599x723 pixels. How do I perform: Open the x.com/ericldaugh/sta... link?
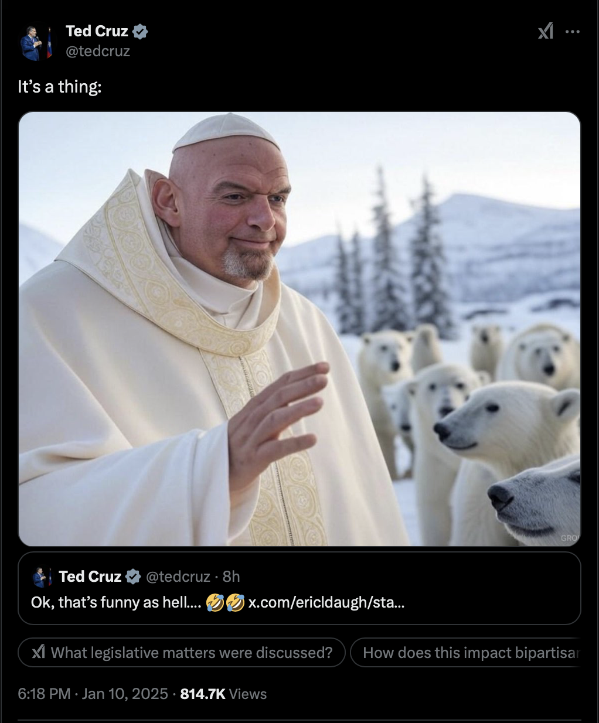click(x=326, y=602)
